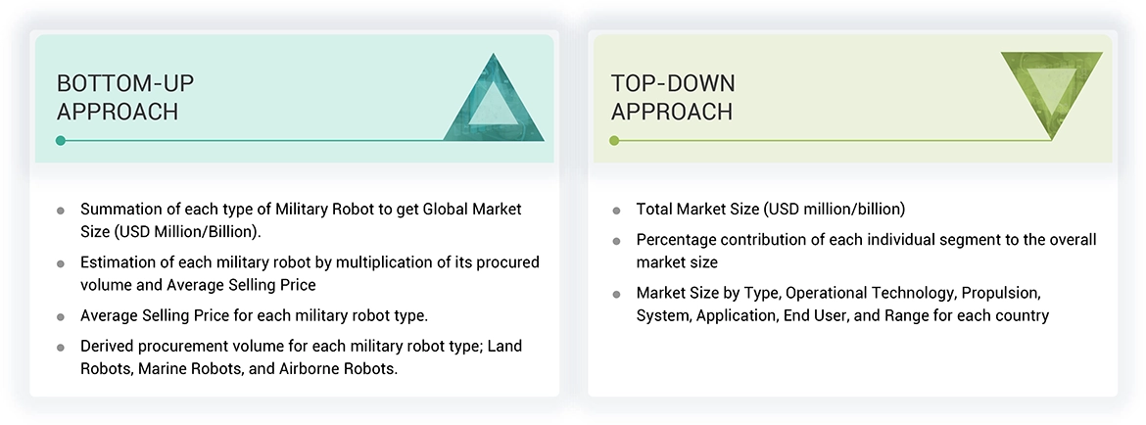Click bullet beside 'Summation of each type'
1146x425 pixels.
61,211
